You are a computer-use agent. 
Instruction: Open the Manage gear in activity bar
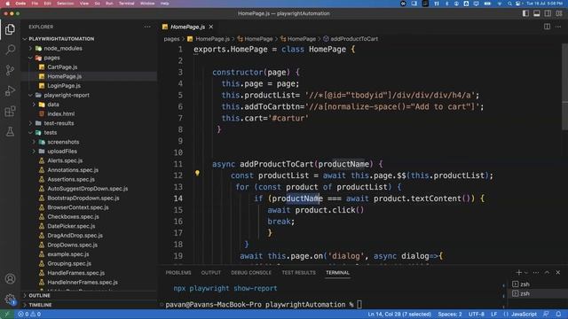click(x=10, y=300)
